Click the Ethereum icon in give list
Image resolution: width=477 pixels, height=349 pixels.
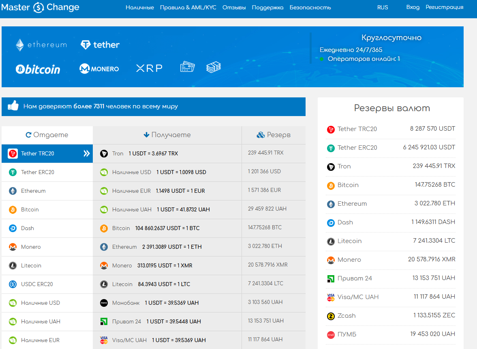click(13, 191)
